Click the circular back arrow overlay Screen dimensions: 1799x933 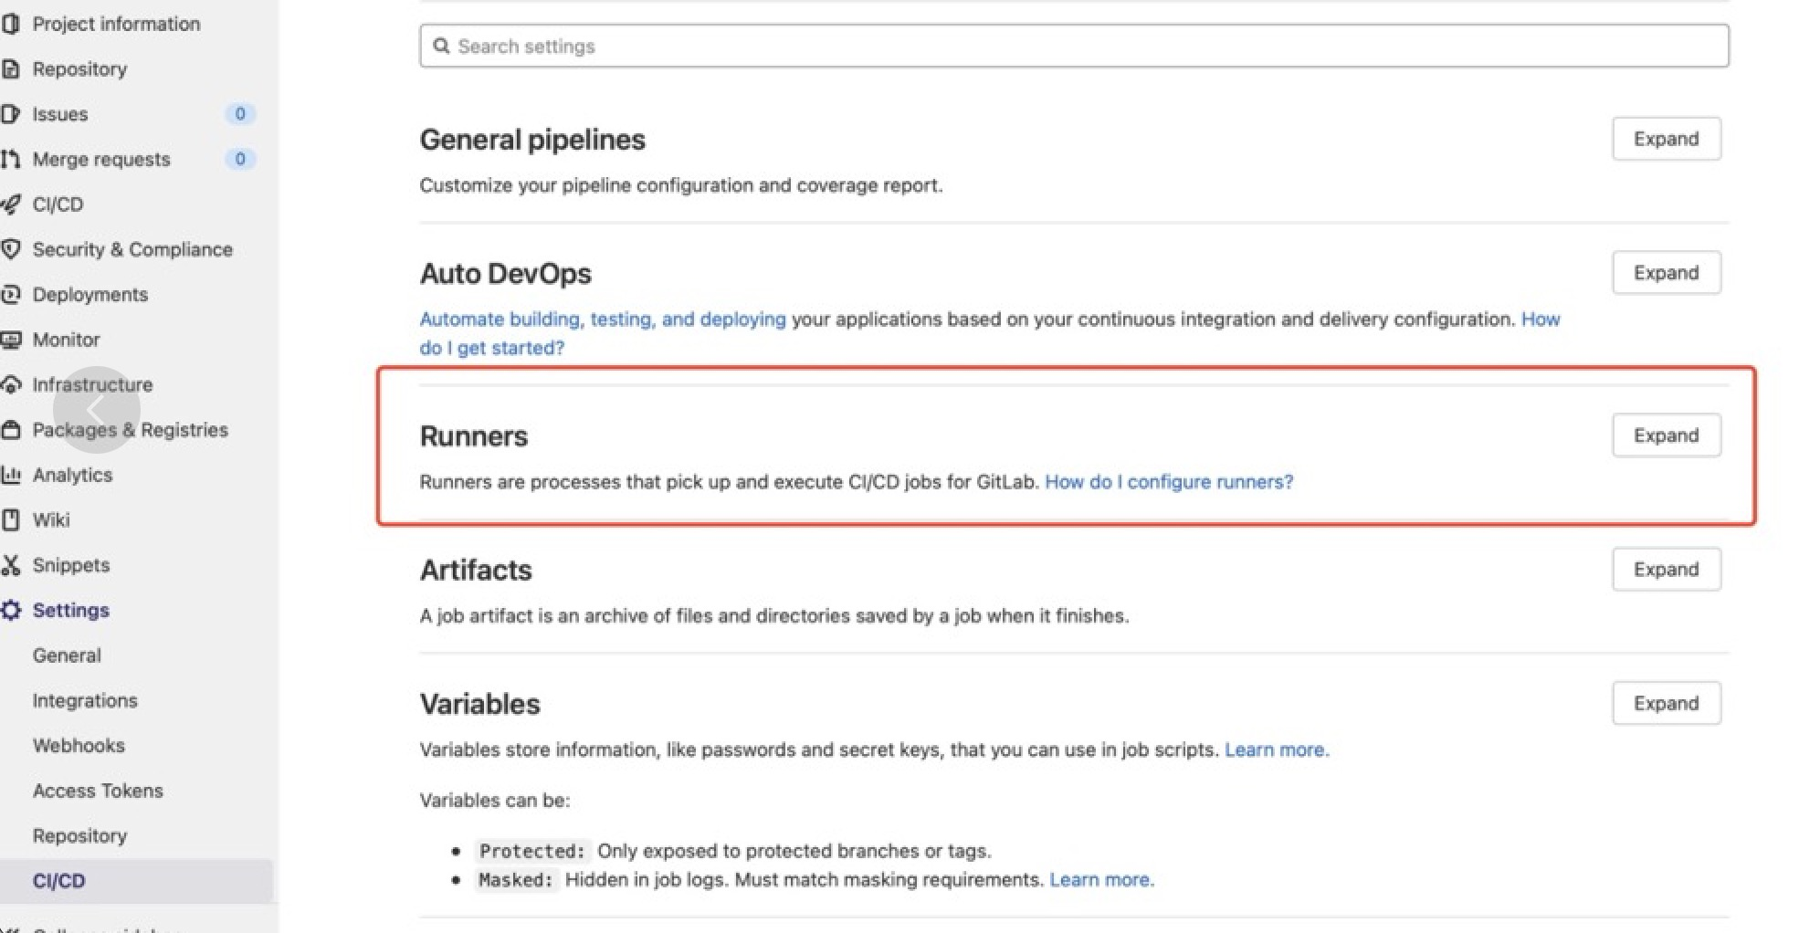(x=96, y=410)
